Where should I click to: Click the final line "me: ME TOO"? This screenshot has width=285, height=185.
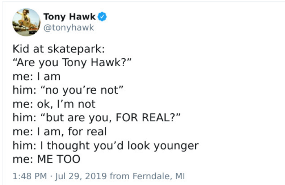[x=46, y=159]
